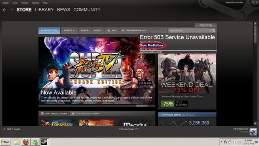Click the Wishlist (9) button

206,25
